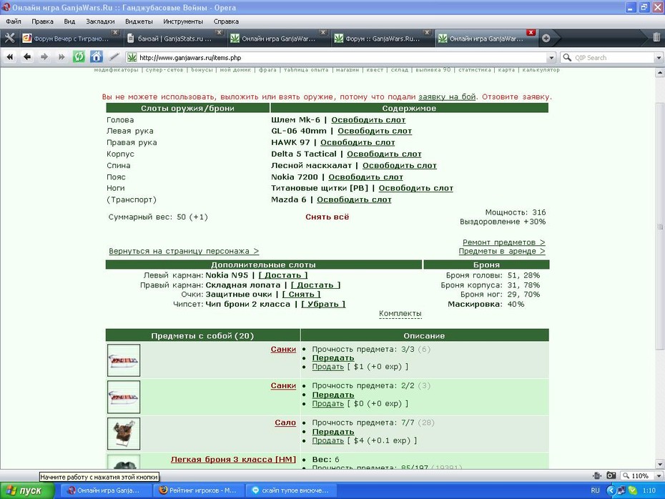
Task: Open the Файл menu
Action: [x=14, y=21]
